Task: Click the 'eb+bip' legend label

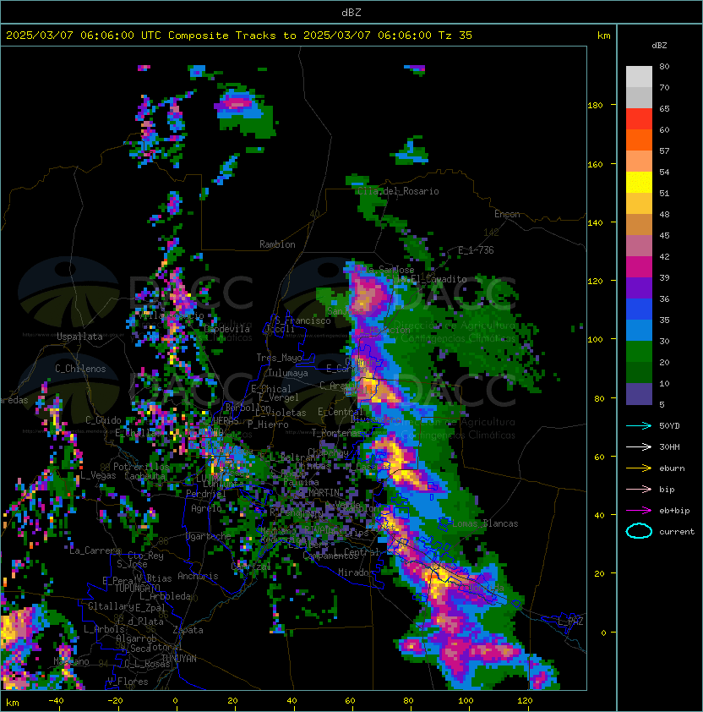Action: pyautogui.click(x=674, y=511)
